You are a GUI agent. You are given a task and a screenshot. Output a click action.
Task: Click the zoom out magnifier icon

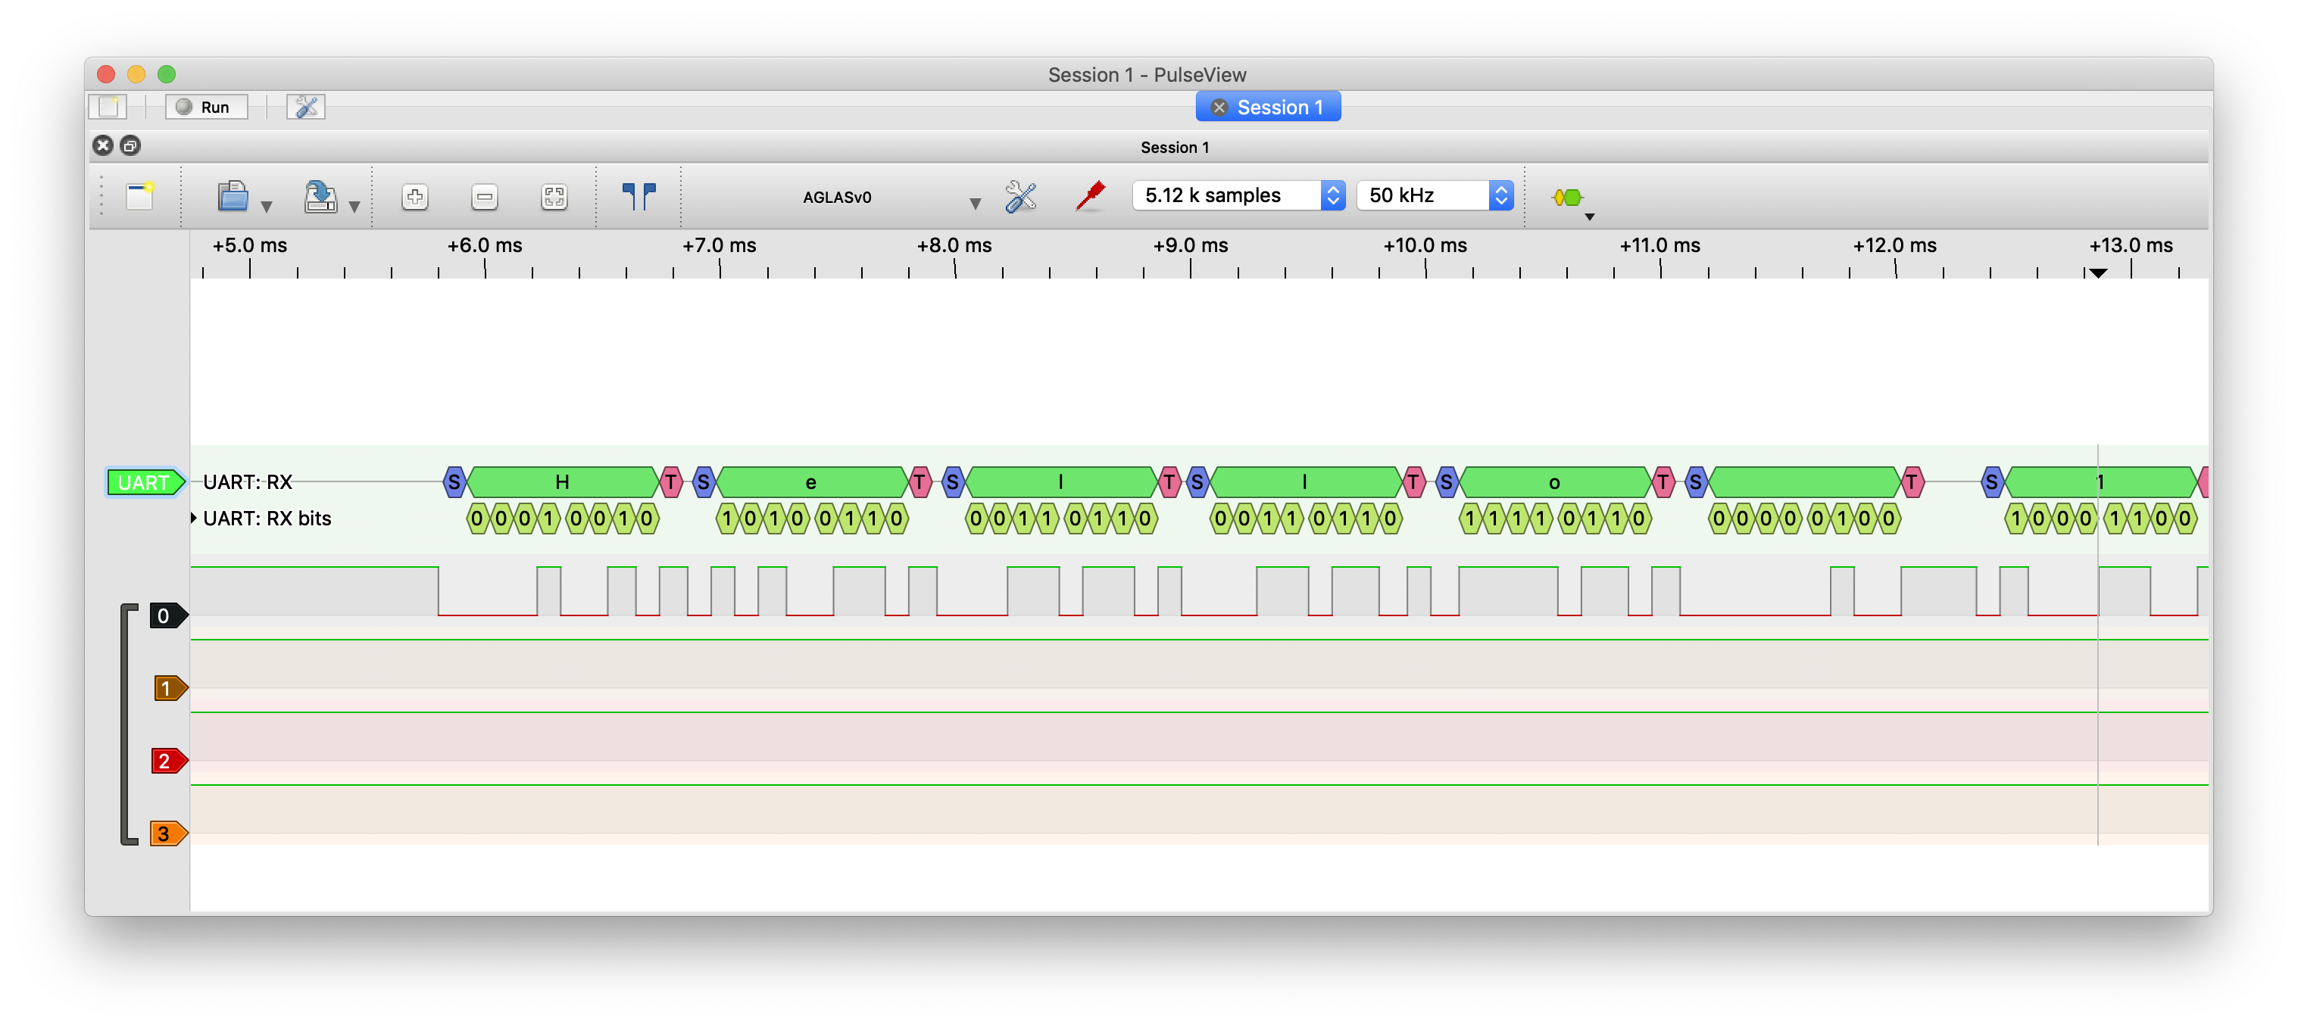tap(485, 196)
